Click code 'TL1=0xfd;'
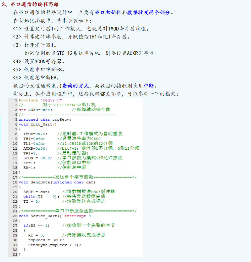Image resolution: width=251 pixels, height=262 pixels. (x=34, y=144)
